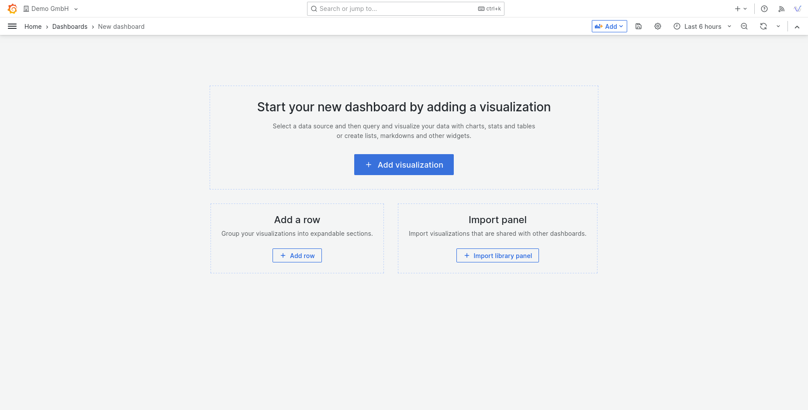Expand the refresh interval dropdown arrow

tap(778, 27)
